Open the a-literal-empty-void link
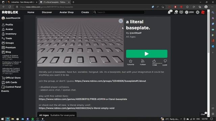Screen dimensions: 216x121 [77, 108]
